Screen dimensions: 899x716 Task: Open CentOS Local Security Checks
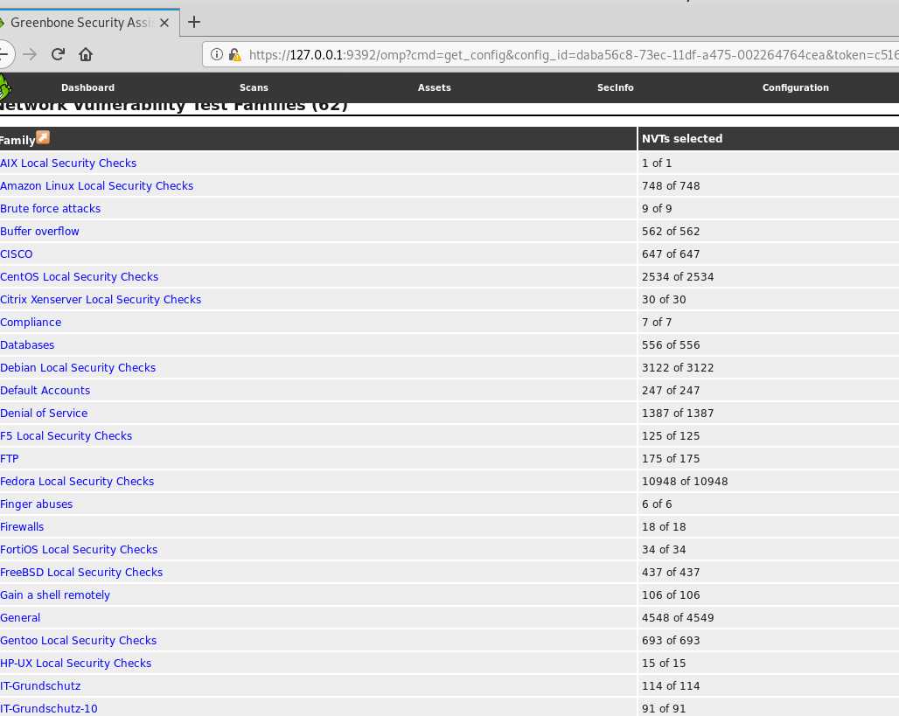pyautogui.click(x=79, y=277)
